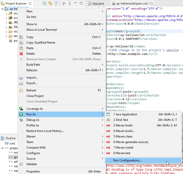Expand the Maven Dependencies node

coord(7,27)
